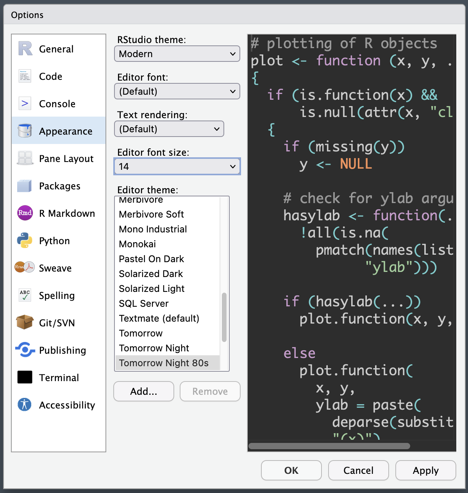The image size is (468, 493).
Task: Select the Tomorrow editor theme
Action: click(x=168, y=333)
